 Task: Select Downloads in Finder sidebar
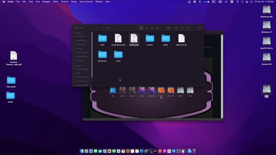82,56
